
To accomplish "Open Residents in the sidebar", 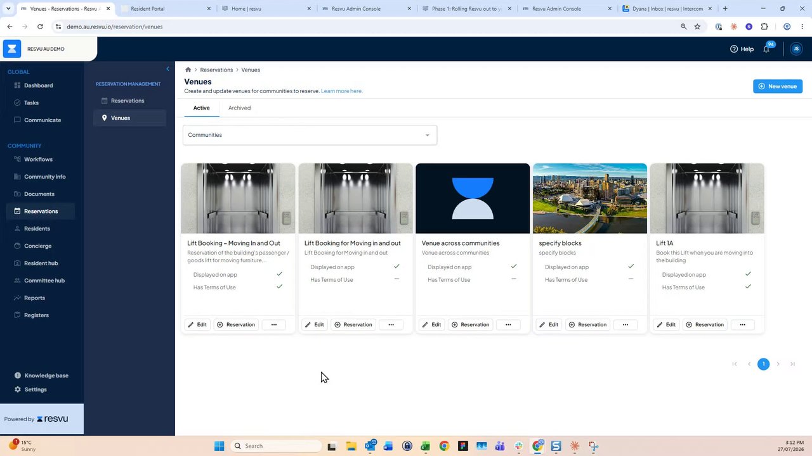I will coord(37,229).
